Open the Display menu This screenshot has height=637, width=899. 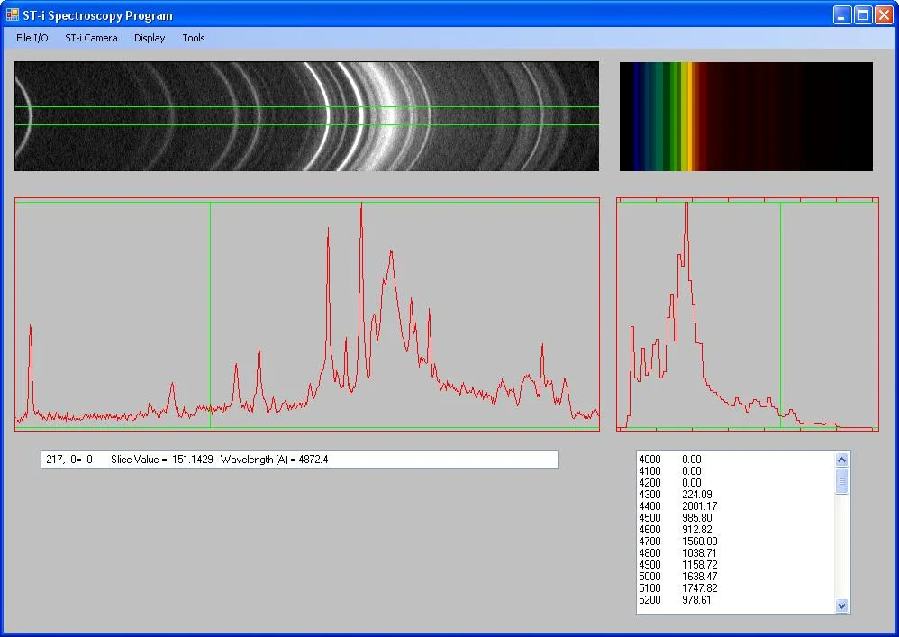pos(150,38)
